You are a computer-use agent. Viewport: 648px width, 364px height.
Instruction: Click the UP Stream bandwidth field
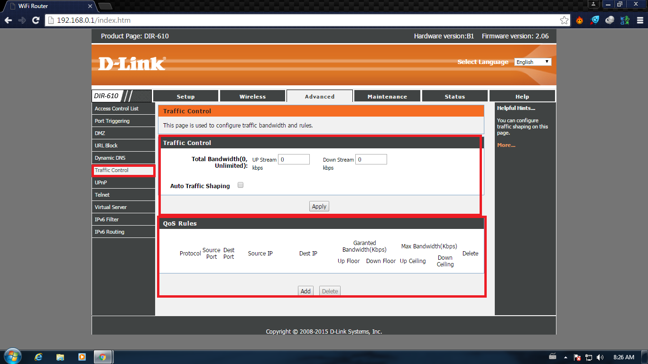(x=294, y=159)
